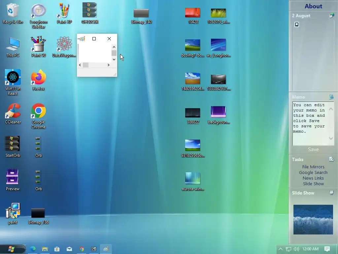The image size is (338, 254).
Task: Maximize the small paint window
Action: [x=94, y=39]
